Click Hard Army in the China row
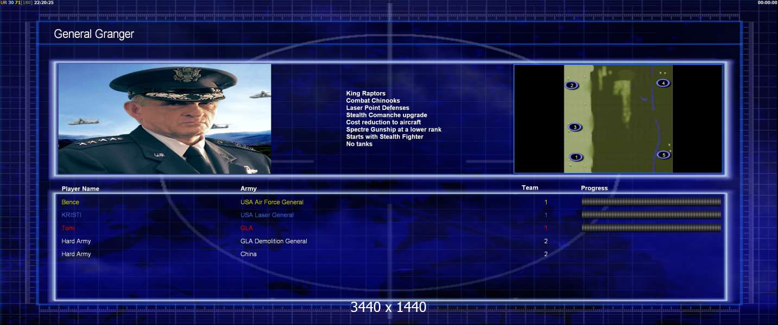 [76, 254]
